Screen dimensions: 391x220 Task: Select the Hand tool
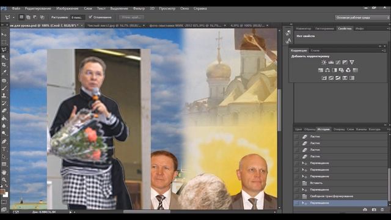[x=4, y=172]
